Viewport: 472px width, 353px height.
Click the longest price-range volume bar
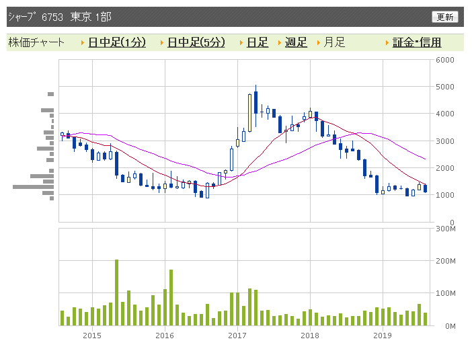tap(33, 187)
